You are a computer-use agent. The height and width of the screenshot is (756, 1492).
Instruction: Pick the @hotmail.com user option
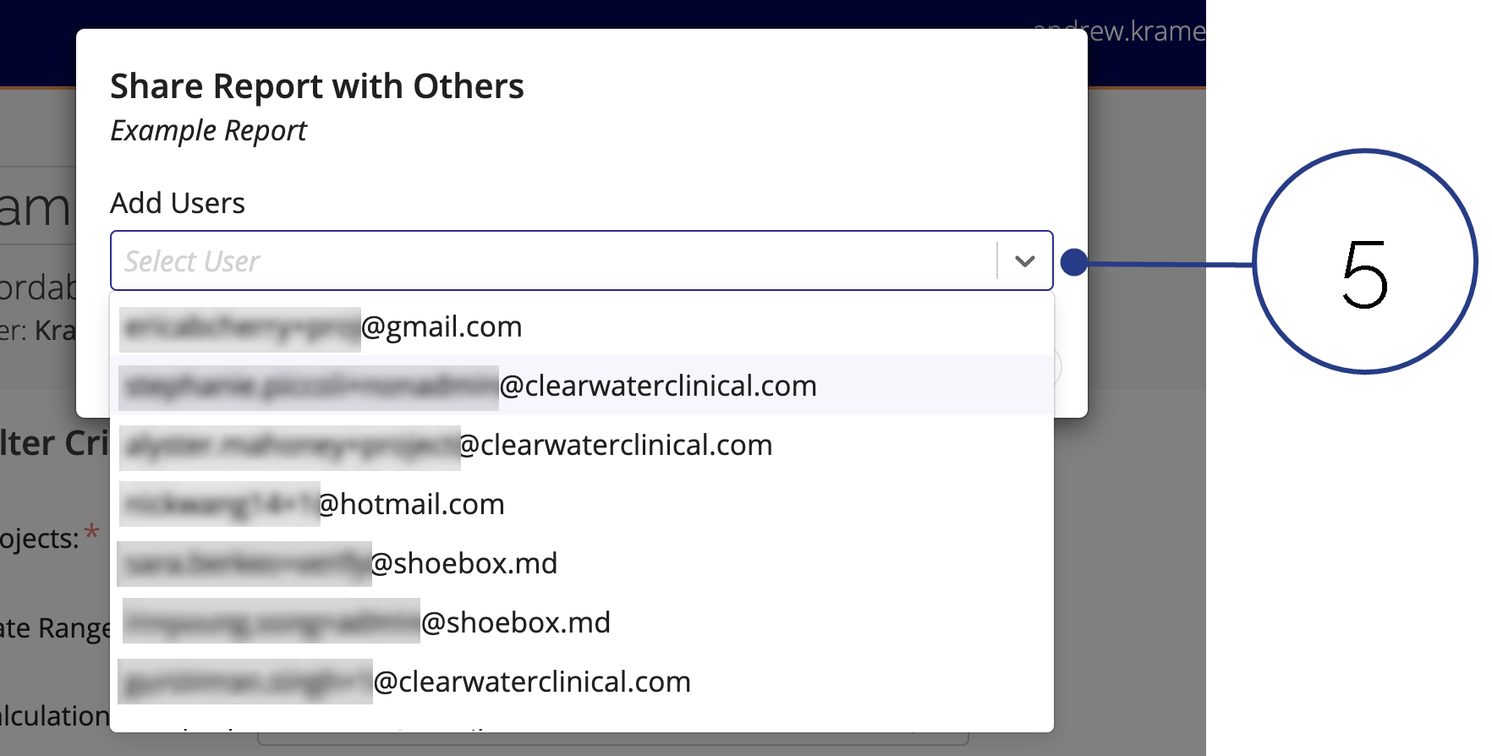pos(582,504)
